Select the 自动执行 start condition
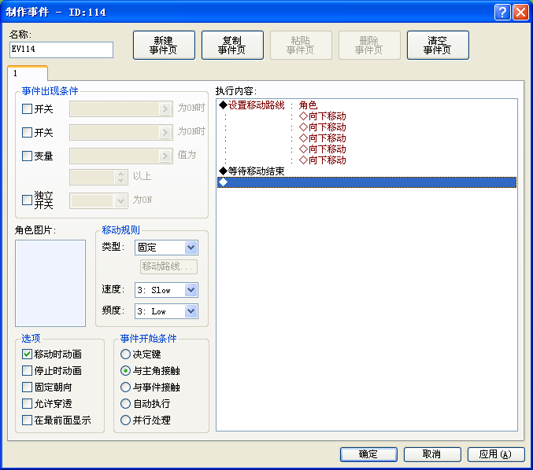Screen dimensions: 533x470 (125, 404)
